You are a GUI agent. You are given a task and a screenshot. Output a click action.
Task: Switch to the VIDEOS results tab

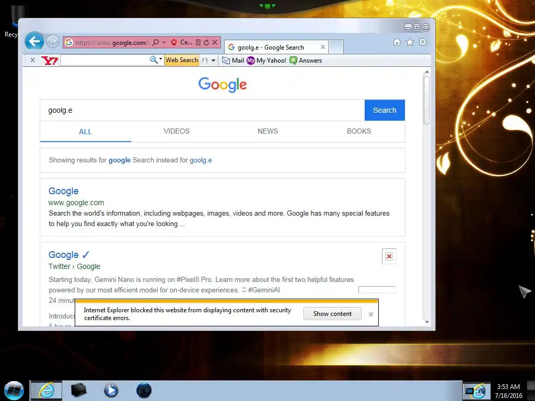point(177,131)
